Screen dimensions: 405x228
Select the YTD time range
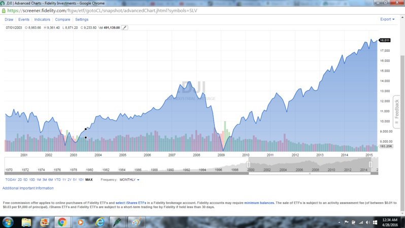click(x=57, y=180)
